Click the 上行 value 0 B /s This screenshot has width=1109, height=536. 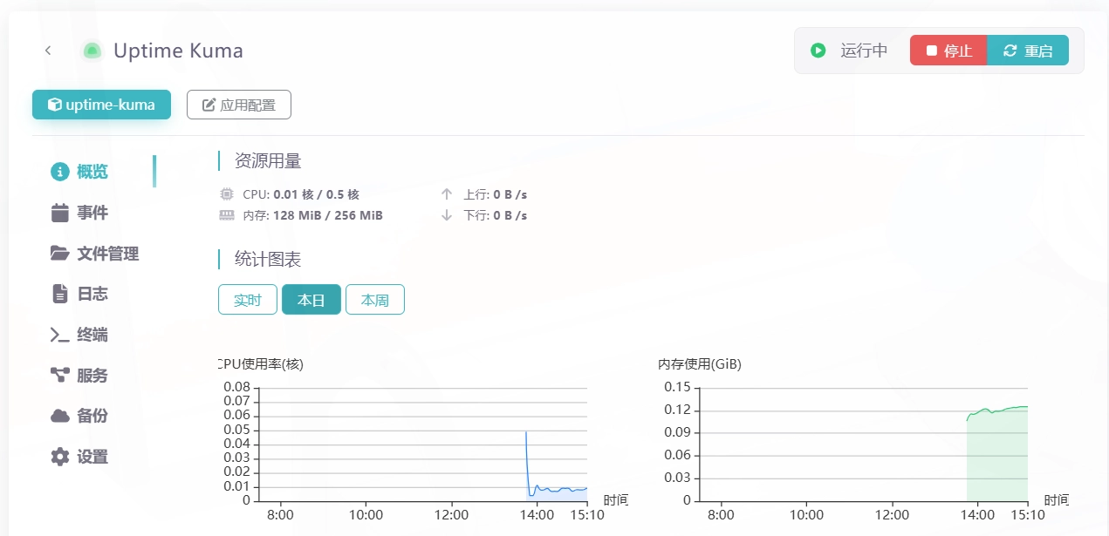510,194
